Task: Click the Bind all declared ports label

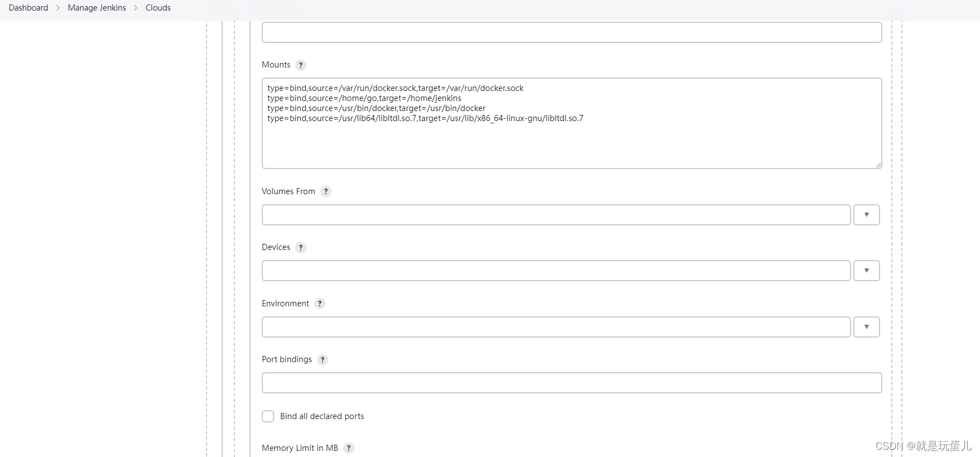Action: tap(322, 416)
